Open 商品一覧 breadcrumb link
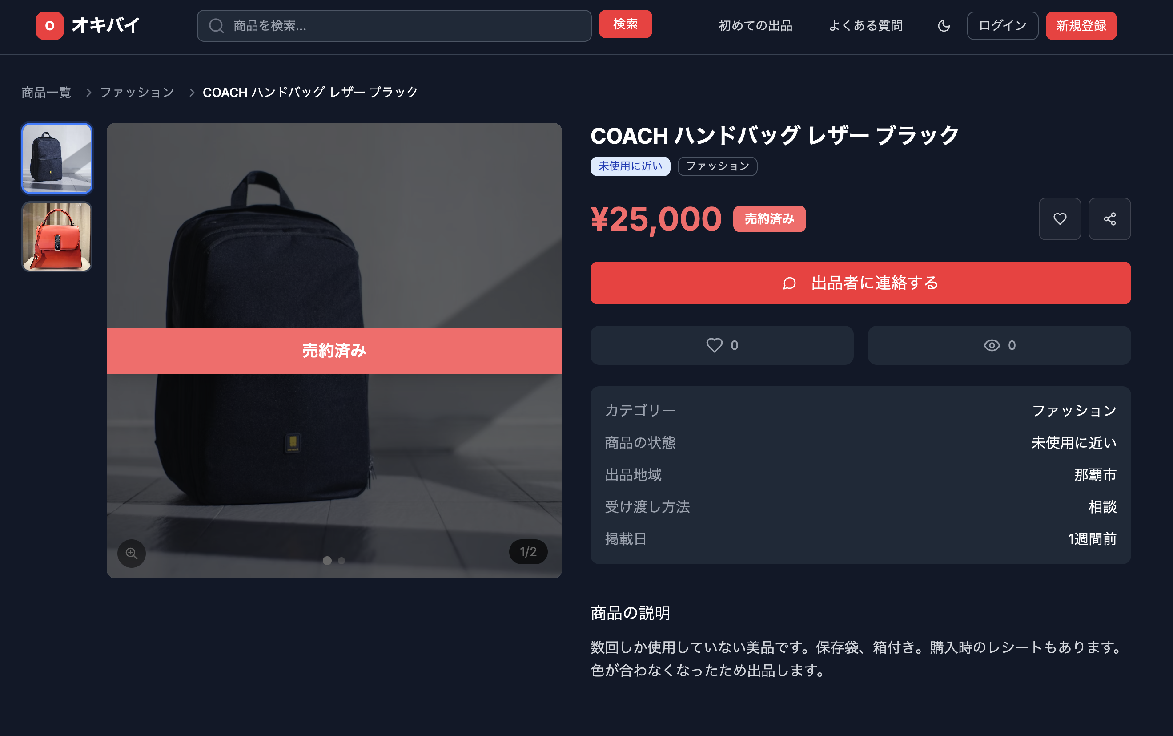This screenshot has width=1173, height=736. coord(46,92)
